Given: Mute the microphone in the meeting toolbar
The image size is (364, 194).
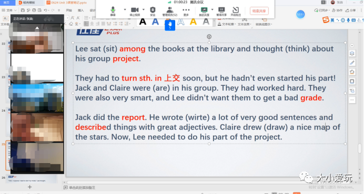Looking at the screenshot, I should [113, 11].
